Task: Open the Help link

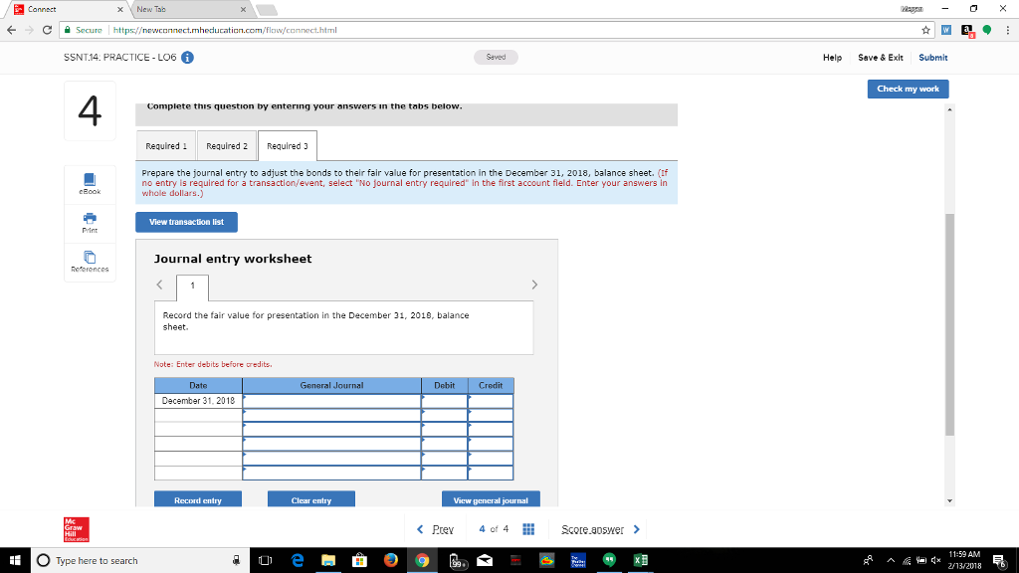Action: click(x=832, y=58)
